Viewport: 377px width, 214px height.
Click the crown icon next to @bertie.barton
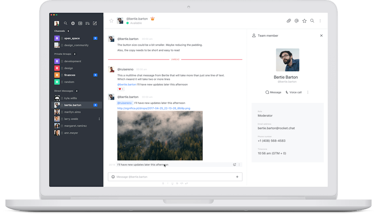[152, 18]
